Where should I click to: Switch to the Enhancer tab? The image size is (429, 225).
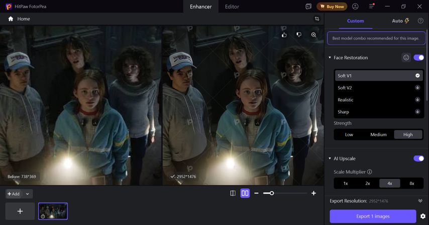pyautogui.click(x=201, y=7)
